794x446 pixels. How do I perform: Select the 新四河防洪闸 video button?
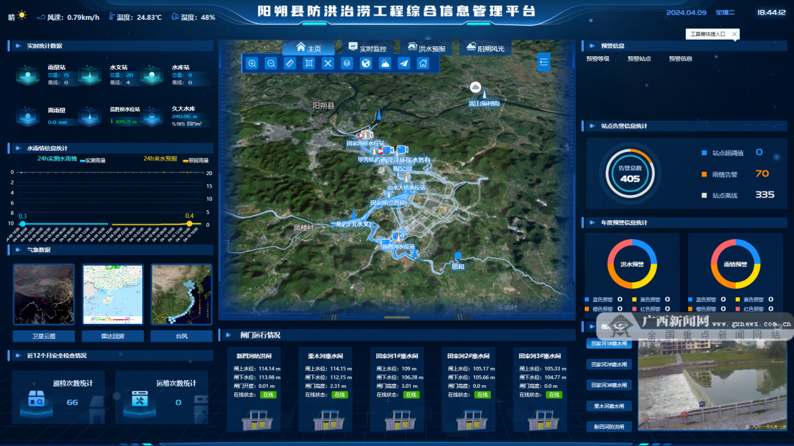coord(609,426)
